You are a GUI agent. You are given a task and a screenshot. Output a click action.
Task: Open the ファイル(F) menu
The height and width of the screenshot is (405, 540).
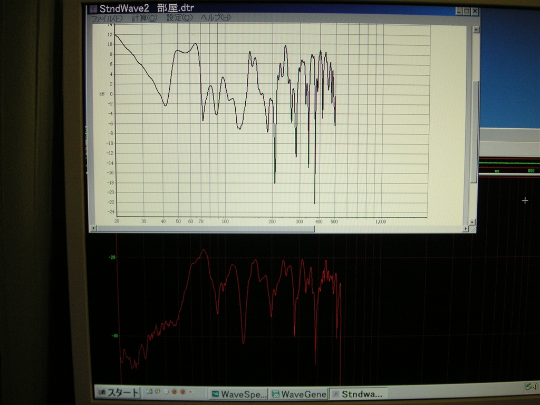click(x=107, y=18)
